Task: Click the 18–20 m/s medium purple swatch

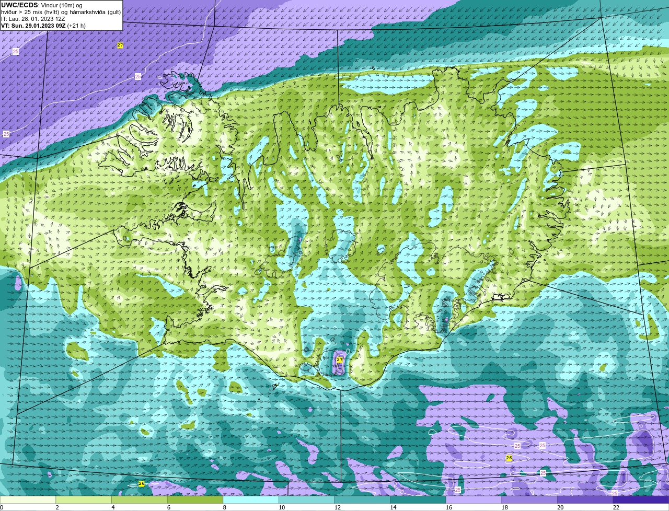Action: (x=529, y=500)
